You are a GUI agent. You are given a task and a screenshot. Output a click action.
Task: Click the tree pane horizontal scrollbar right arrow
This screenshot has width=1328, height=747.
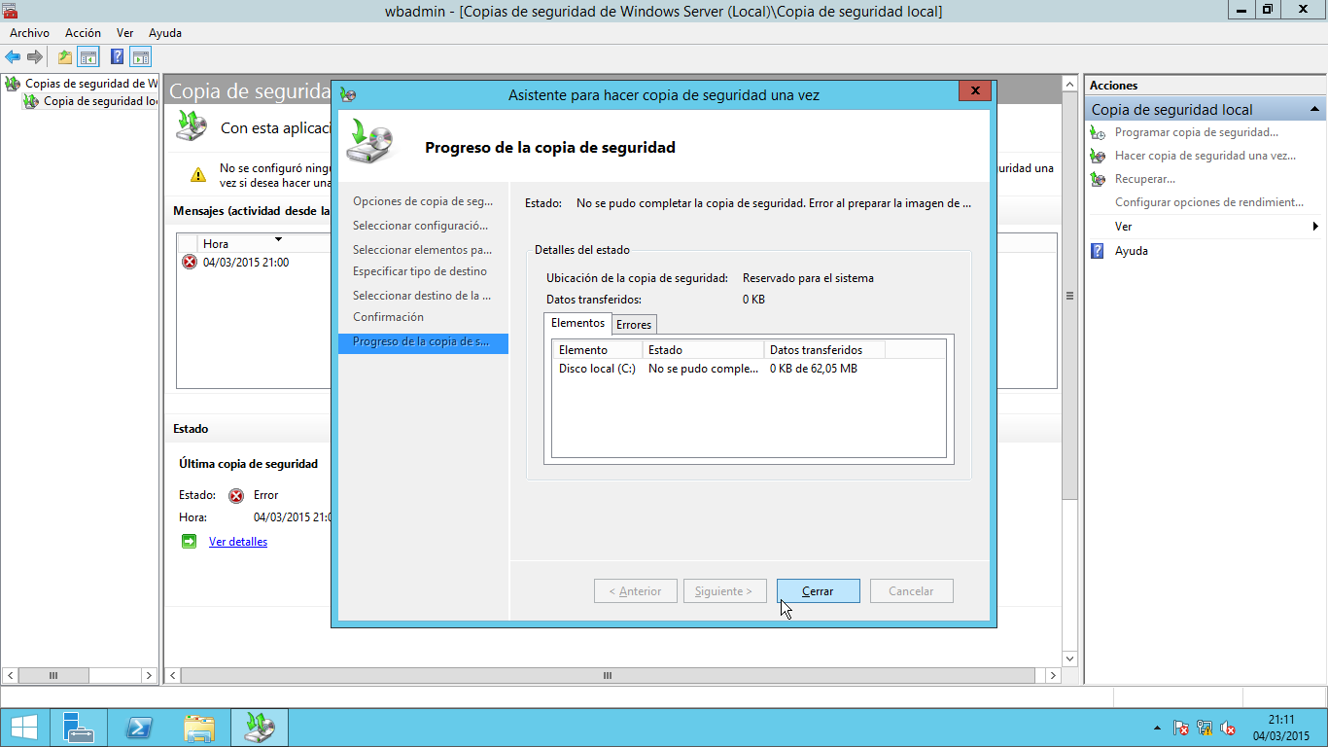(x=149, y=675)
